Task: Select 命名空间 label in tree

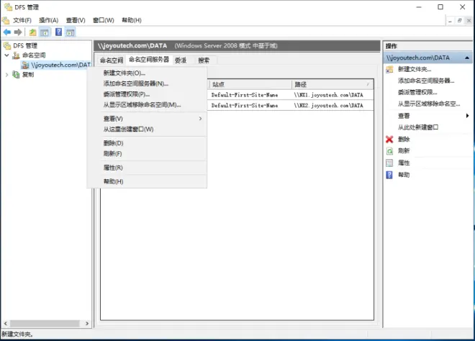Action: click(x=34, y=55)
